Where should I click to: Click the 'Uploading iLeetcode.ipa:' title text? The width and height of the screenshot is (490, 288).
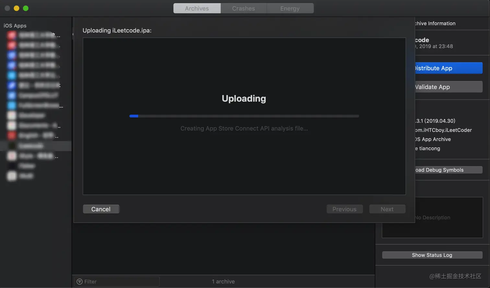click(117, 30)
